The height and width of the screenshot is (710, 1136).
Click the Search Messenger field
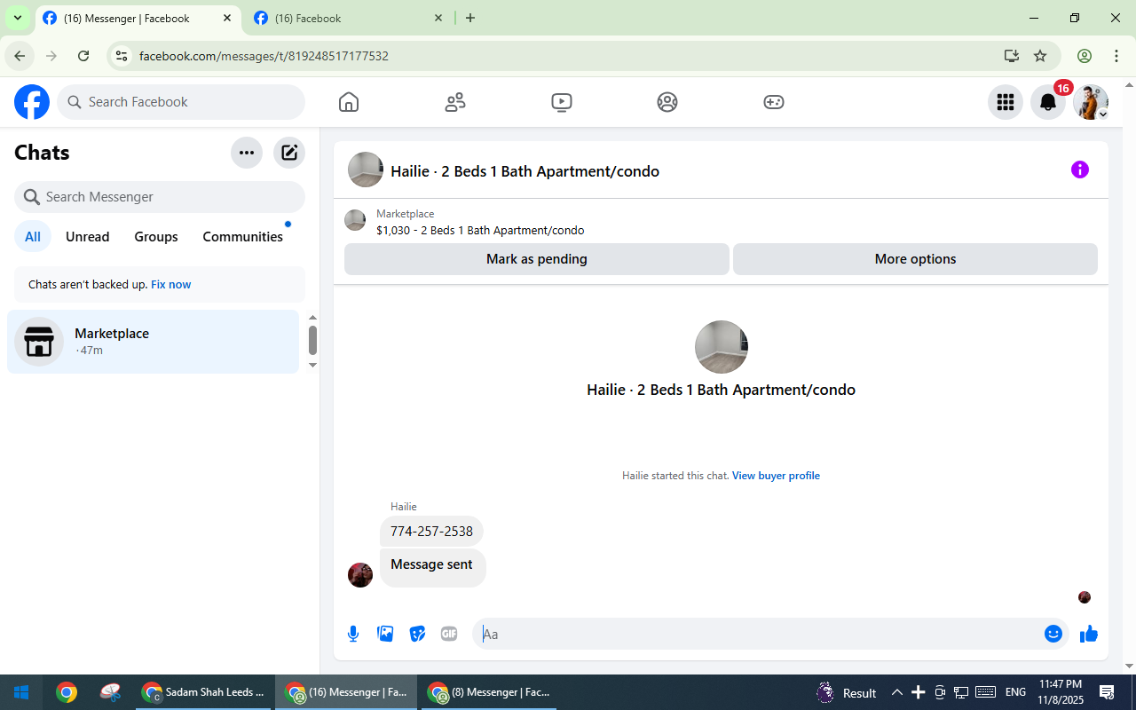coord(160,197)
